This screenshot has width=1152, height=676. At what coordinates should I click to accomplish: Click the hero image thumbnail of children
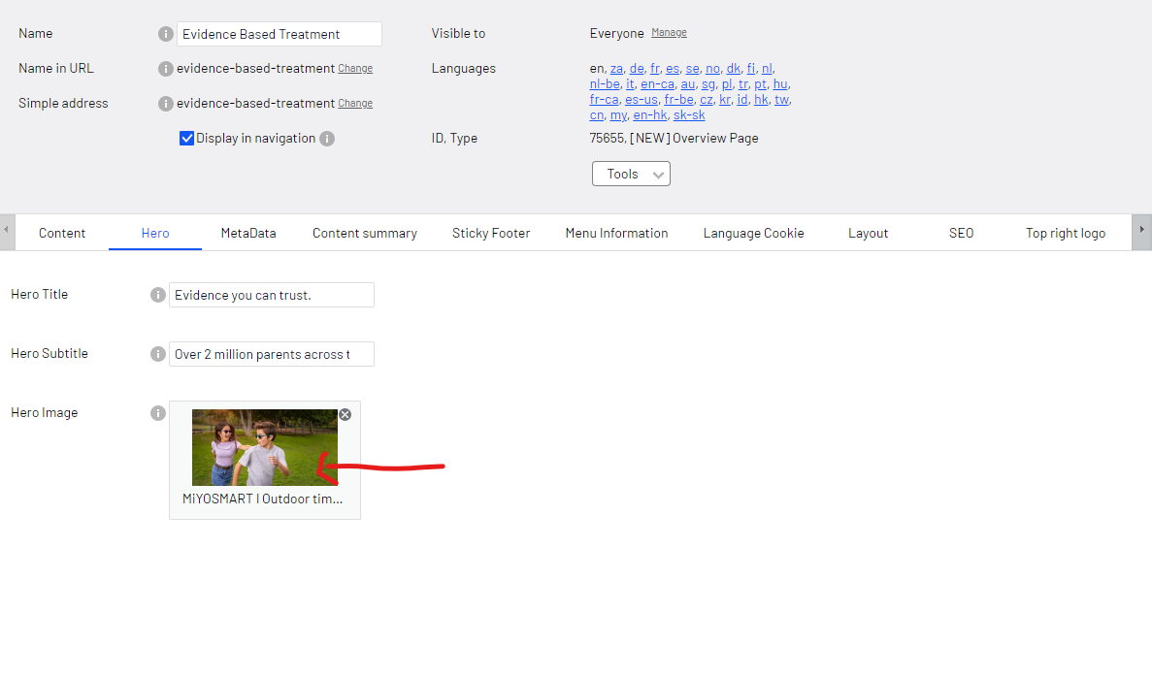264,447
